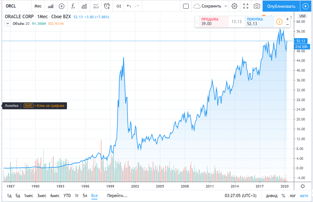
Task: Create an alert with the alarm clock icon
Action: tap(107, 6)
